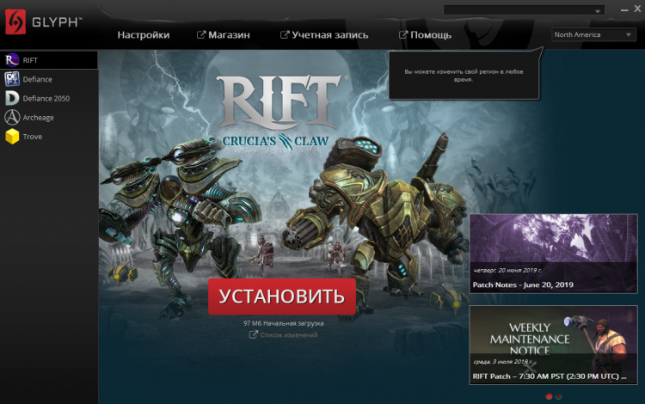The height and width of the screenshot is (404, 645).
Task: Open Помощь help page
Action: 431,35
